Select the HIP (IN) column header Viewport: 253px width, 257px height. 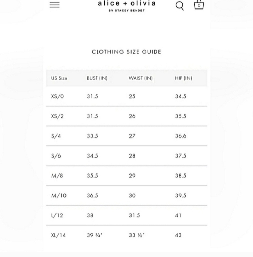[184, 78]
